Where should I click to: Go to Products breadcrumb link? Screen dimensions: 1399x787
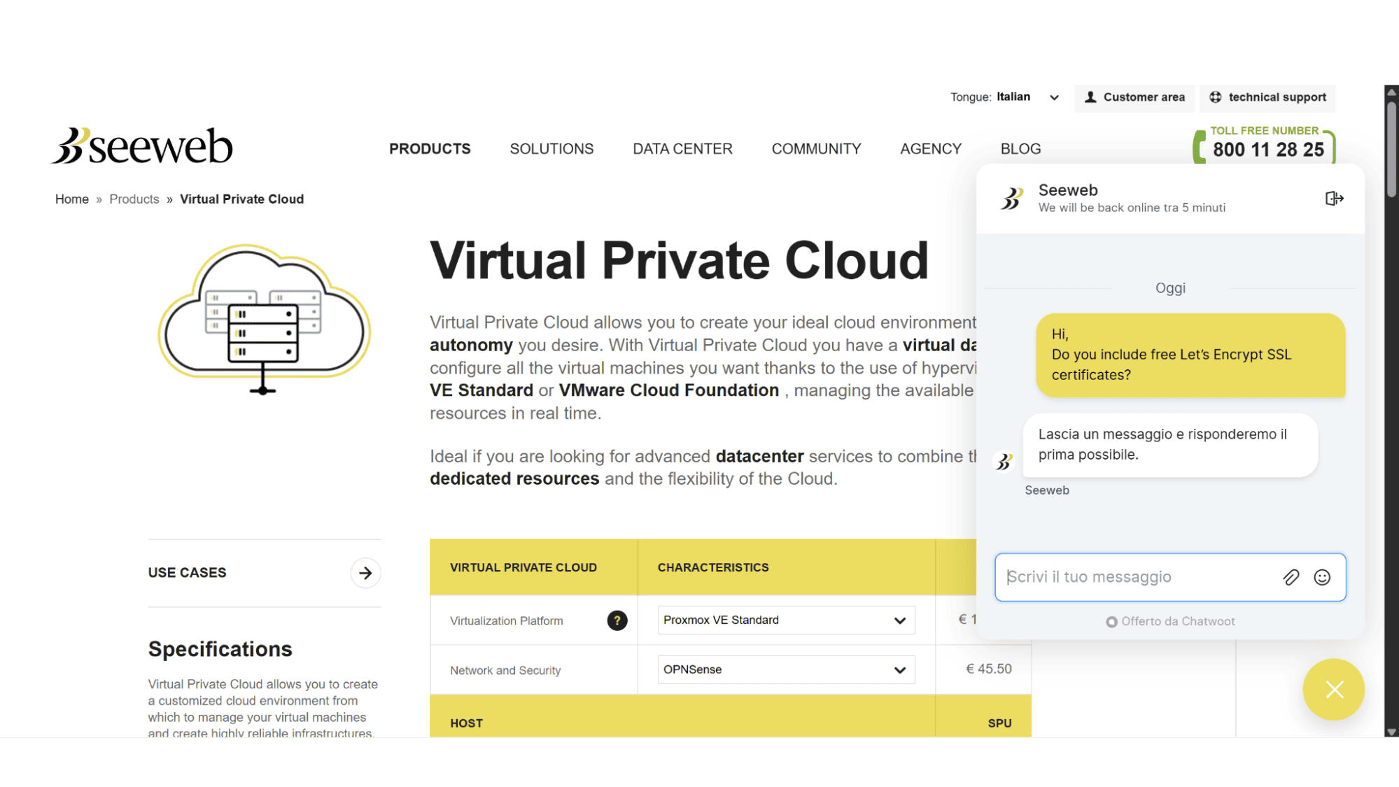[x=134, y=199]
